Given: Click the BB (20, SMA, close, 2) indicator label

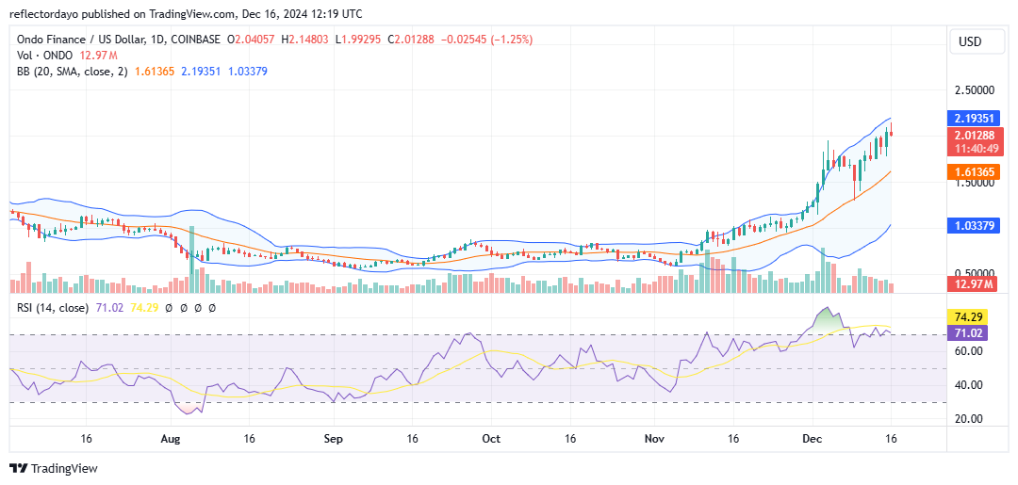Looking at the screenshot, I should (x=73, y=71).
